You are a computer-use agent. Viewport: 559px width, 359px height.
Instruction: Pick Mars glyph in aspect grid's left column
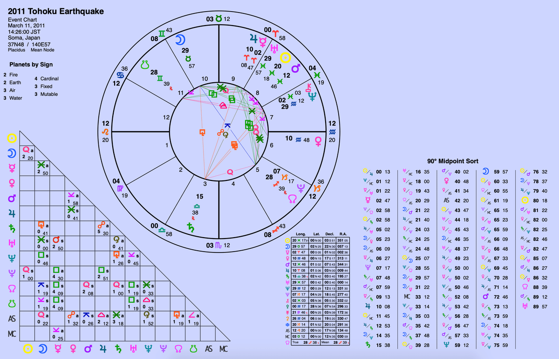pos(12,198)
